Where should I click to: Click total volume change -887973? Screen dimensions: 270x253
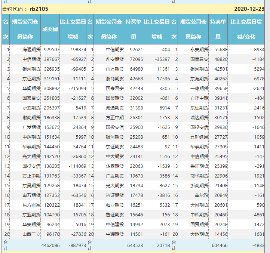tap(77, 246)
